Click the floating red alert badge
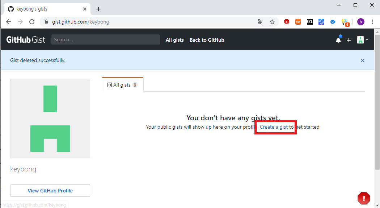Screen dimensions: 380x208 tap(364, 198)
